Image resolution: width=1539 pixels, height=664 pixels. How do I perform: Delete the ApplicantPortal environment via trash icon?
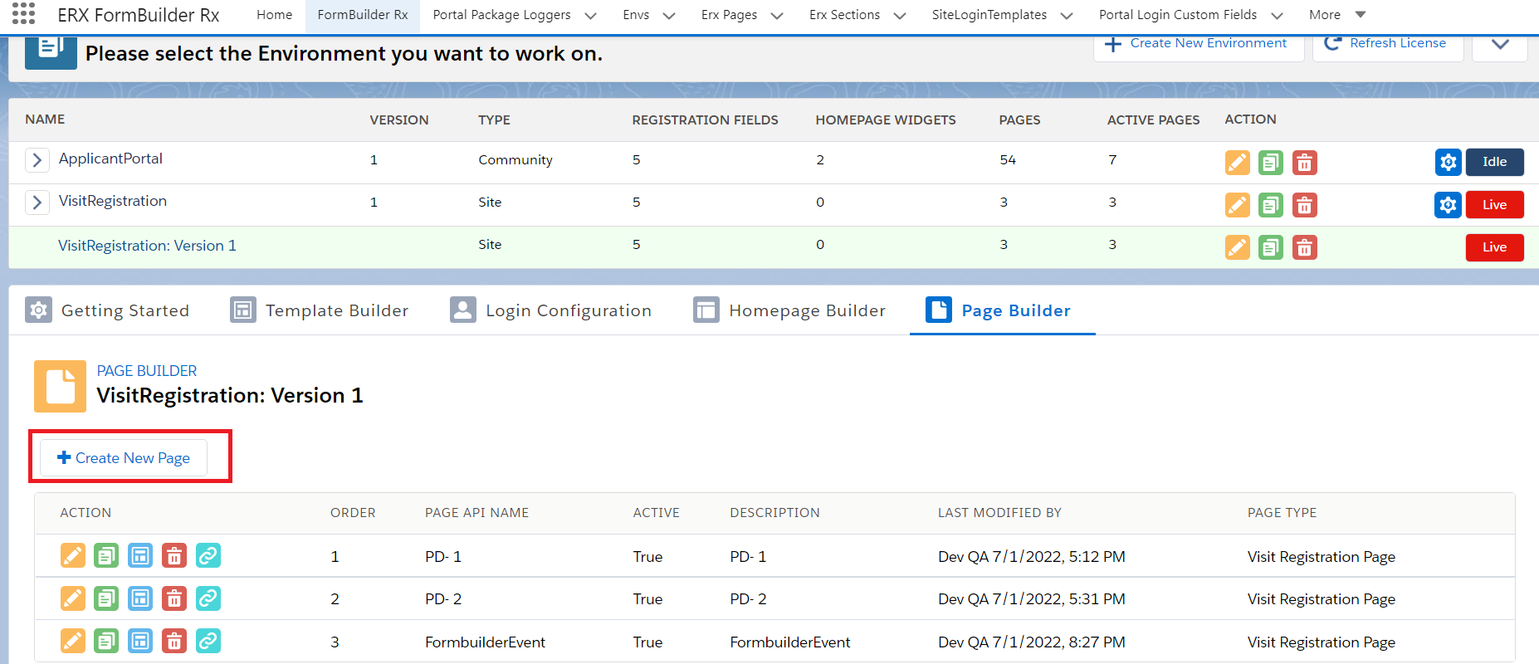(x=1304, y=163)
